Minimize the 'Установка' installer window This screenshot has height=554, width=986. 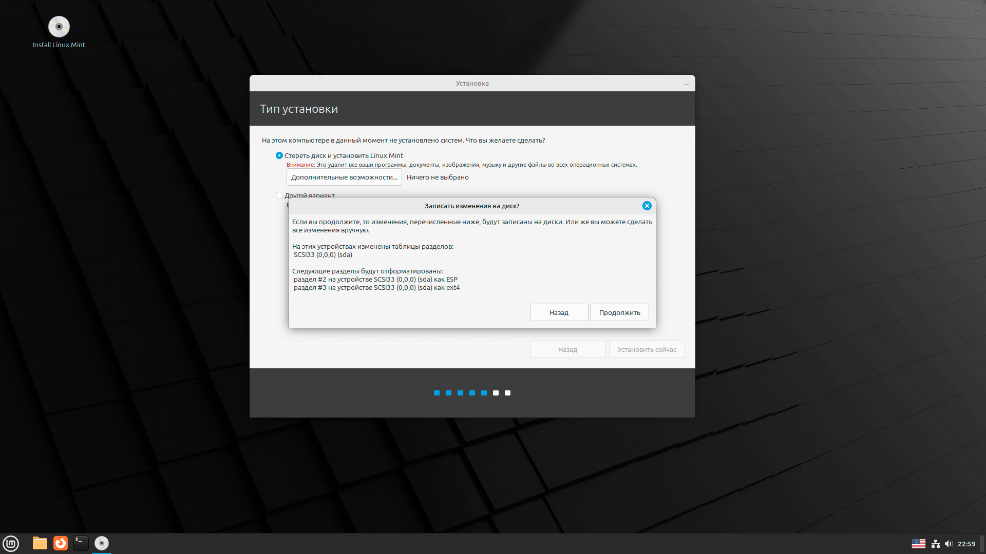point(686,84)
